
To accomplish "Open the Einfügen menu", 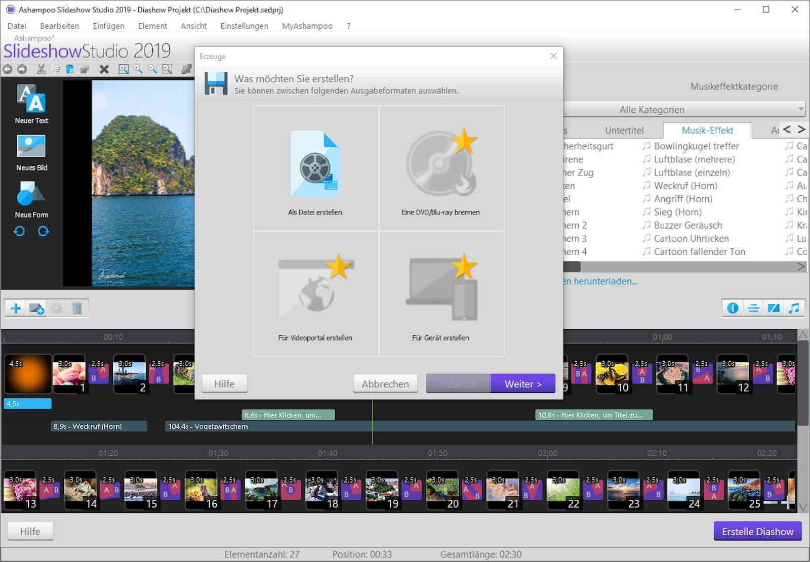I will point(108,26).
